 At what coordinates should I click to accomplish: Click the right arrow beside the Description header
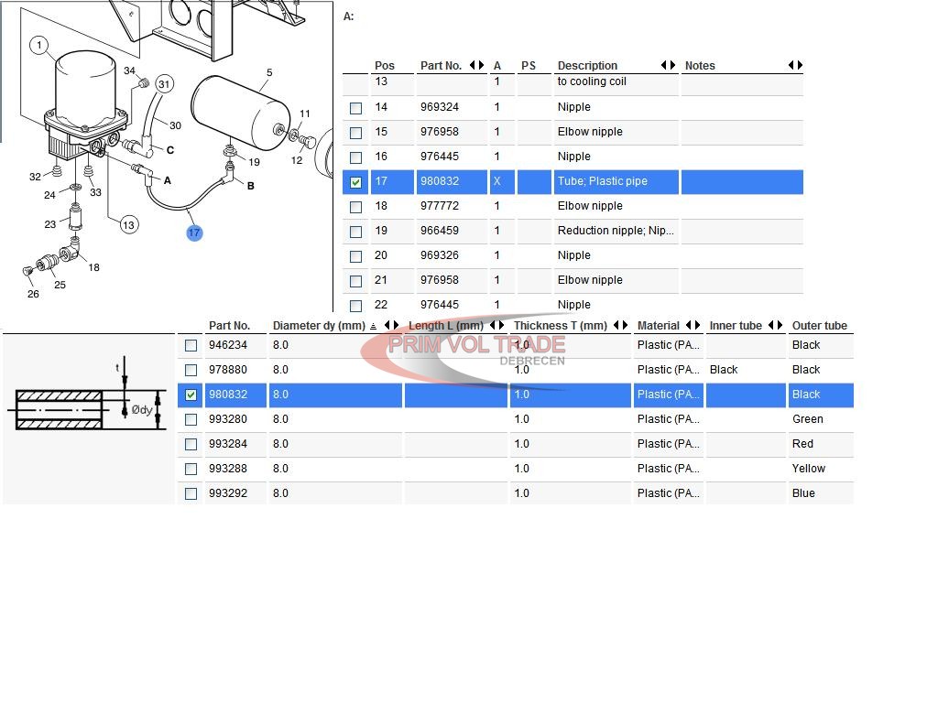click(672, 65)
